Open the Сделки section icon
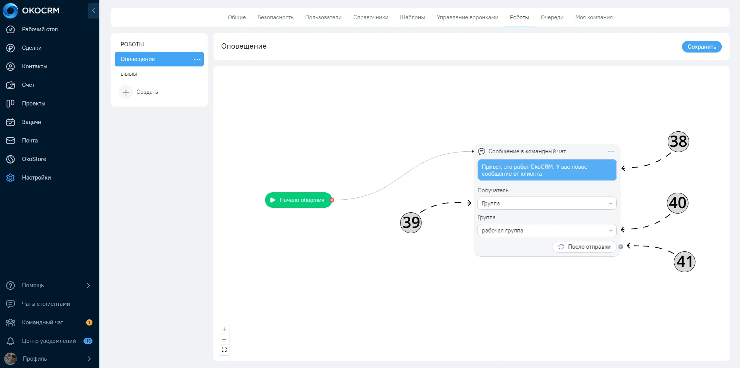Screen dimensions: 740x368 point(10,48)
